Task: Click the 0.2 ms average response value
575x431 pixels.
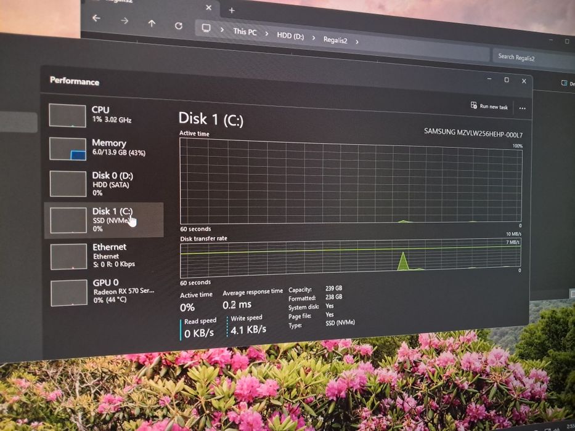Action: (x=237, y=305)
